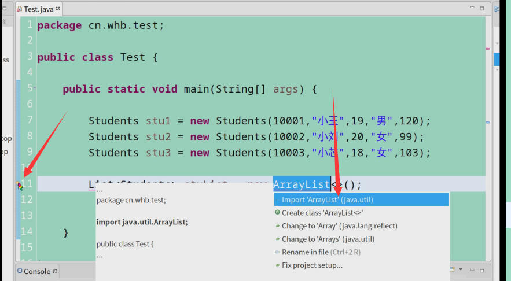This screenshot has width=511, height=281.
Task: Click the stu1 variable on line 7
Action: pyautogui.click(x=159, y=121)
